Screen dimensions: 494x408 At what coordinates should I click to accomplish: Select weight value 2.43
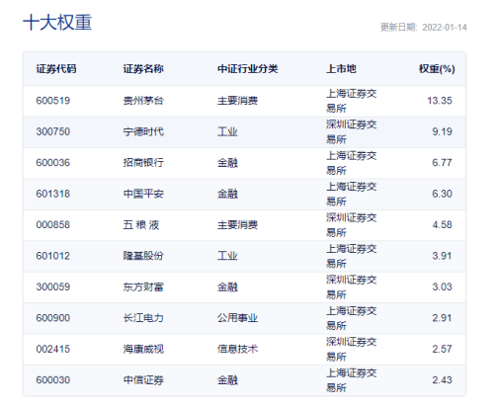tap(443, 380)
